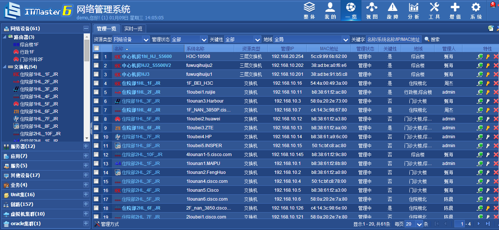Click the 工具 (Tools) wrench icon
This screenshot has width=499, height=230.
[x=434, y=10]
